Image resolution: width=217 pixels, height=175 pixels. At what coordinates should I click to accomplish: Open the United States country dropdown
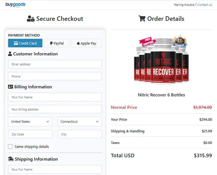coord(30,122)
